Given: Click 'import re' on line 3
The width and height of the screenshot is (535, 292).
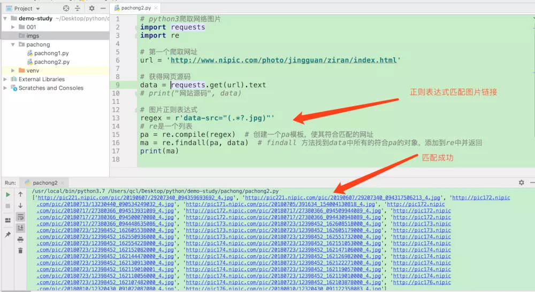Looking at the screenshot, I should (x=159, y=35).
